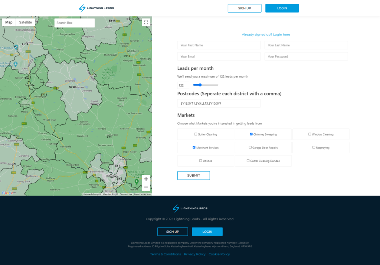Click the Lightning Leads footer logo
The height and width of the screenshot is (265, 380).
coord(190,208)
